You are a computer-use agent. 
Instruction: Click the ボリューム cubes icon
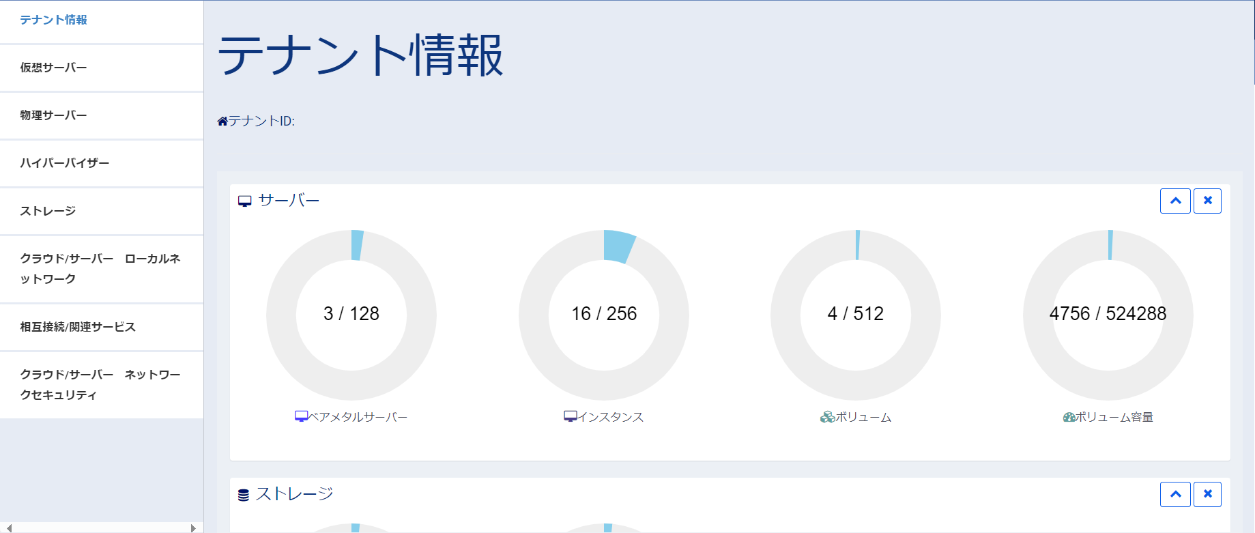(827, 416)
